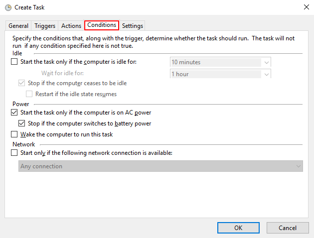Click the Create Task title bar
Screen dimensions: 314x238
(x=150, y=7)
